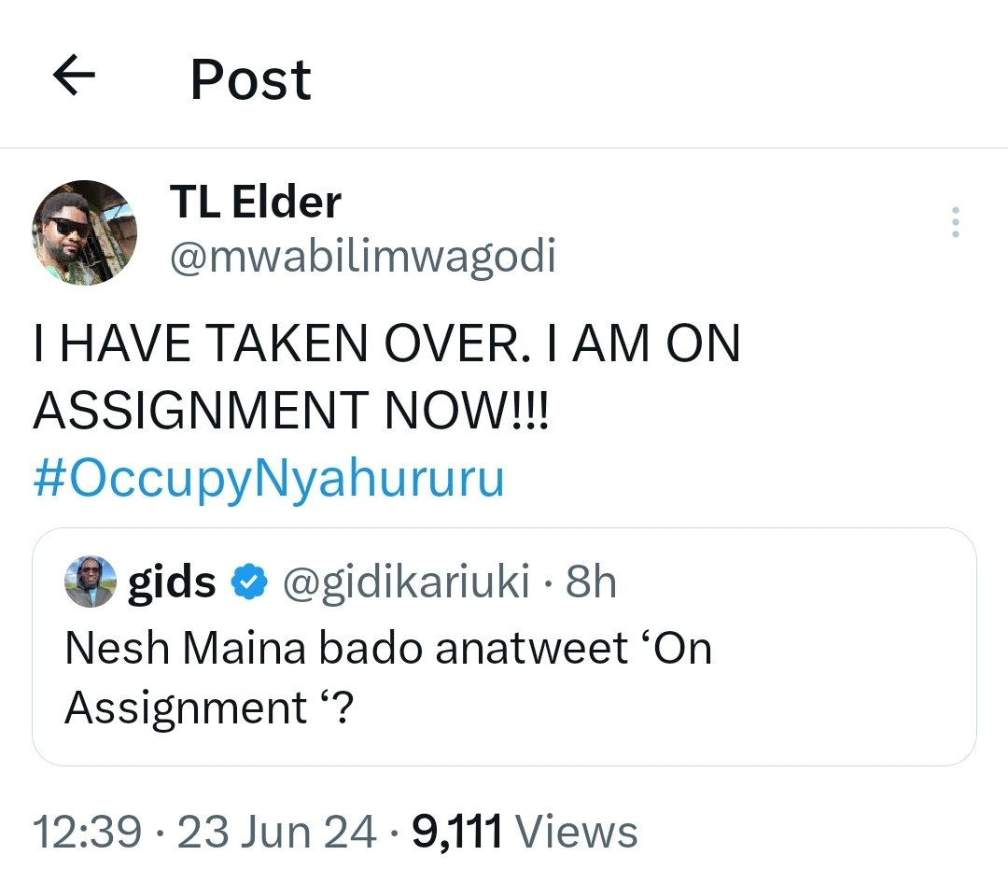Click the 9,111 view count number
The height and width of the screenshot is (883, 1008).
457,832
